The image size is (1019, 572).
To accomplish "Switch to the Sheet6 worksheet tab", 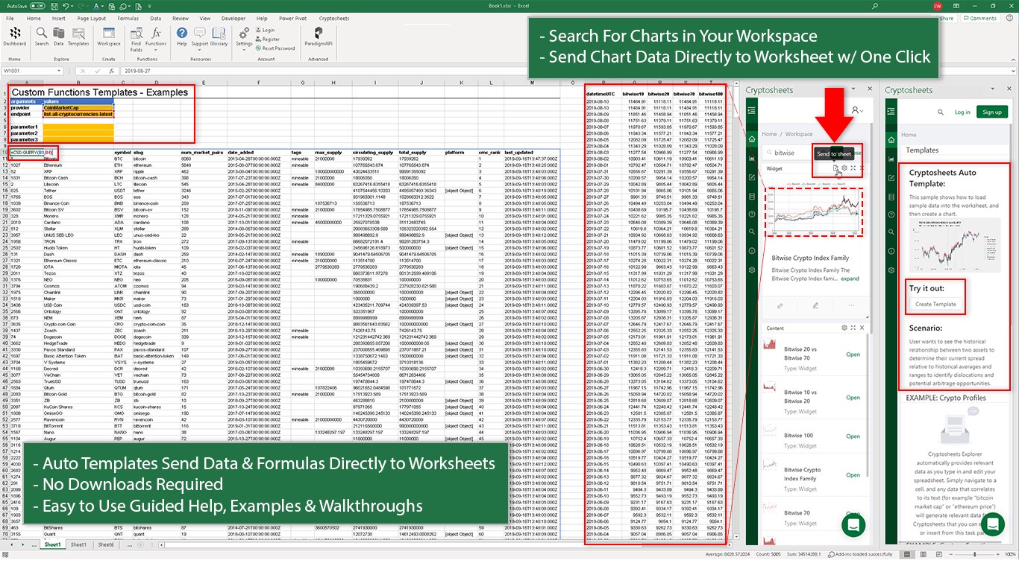I will pyautogui.click(x=105, y=545).
